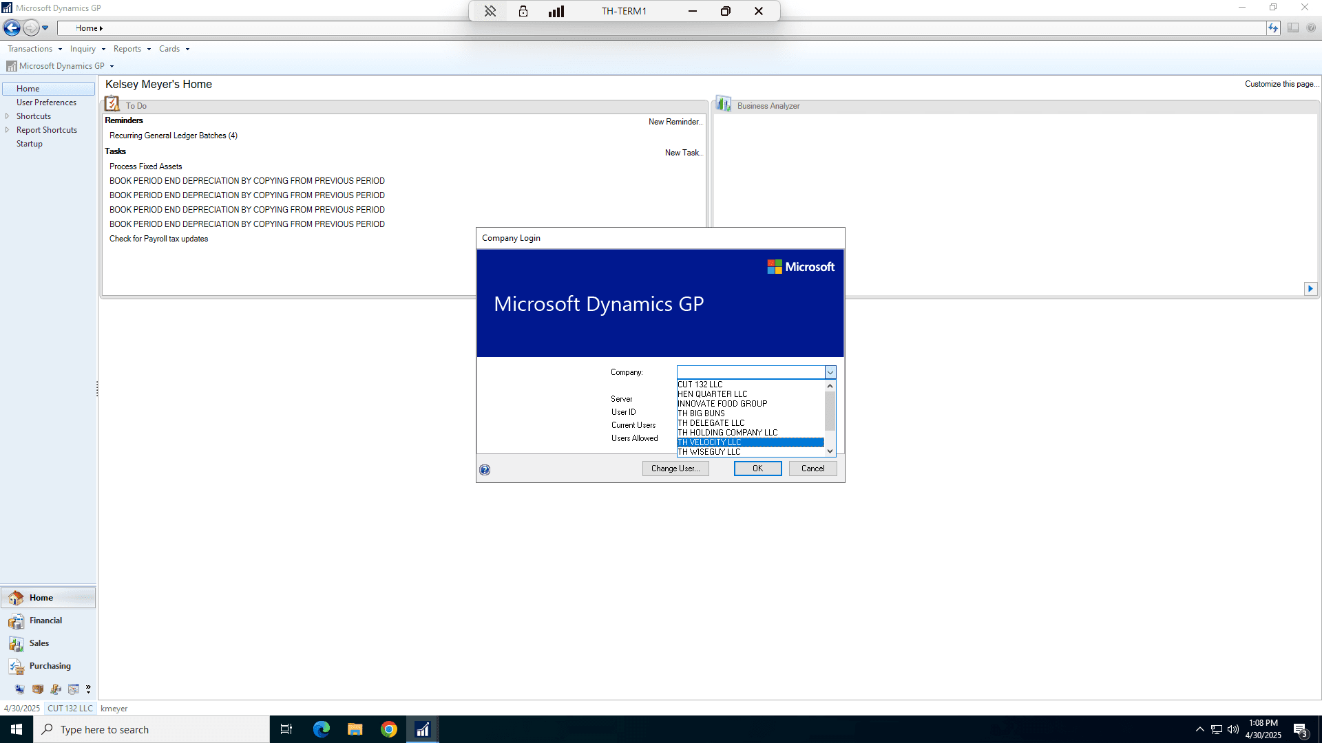Viewport: 1322px width, 743px height.
Task: Click the Inventory box icon in the navigation pane
Action: point(37,689)
